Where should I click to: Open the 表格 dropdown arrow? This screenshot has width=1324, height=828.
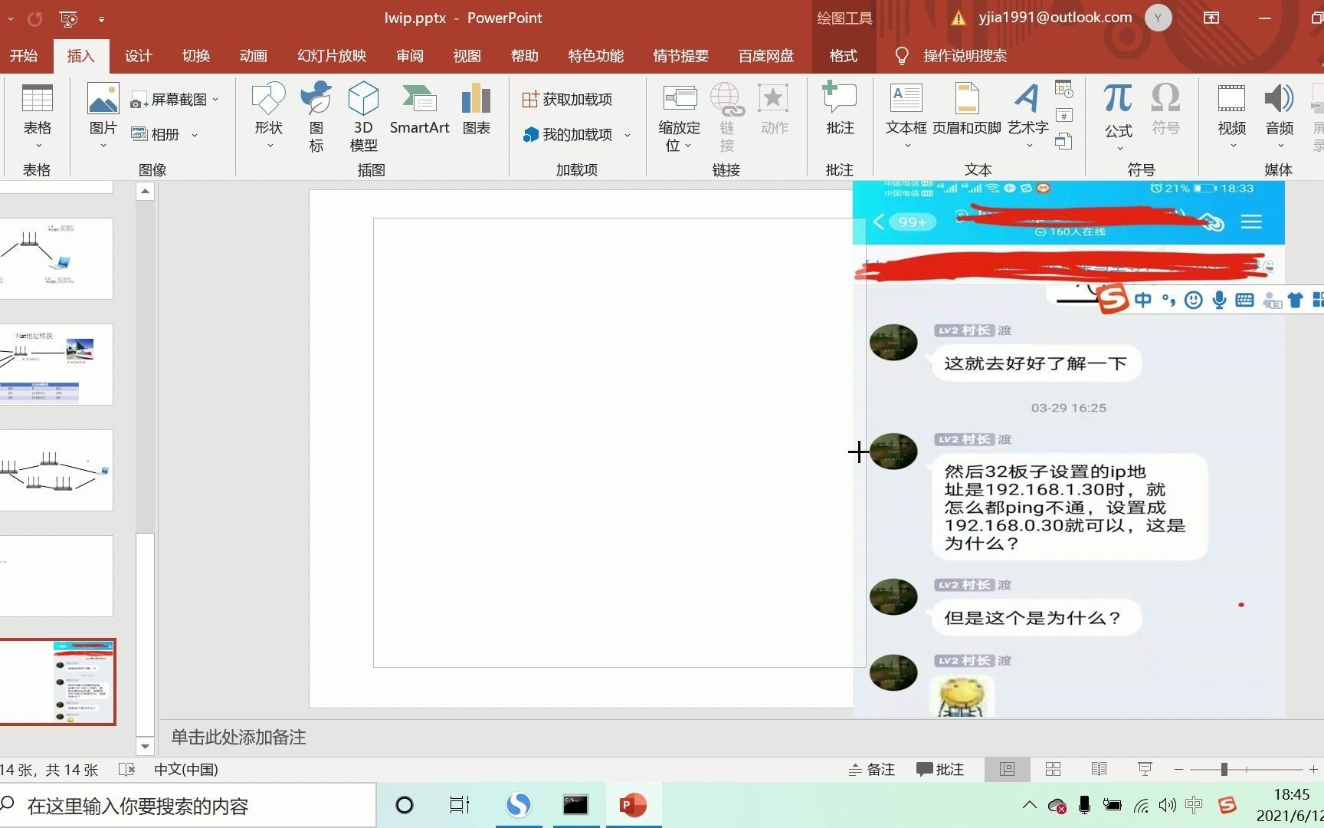(x=38, y=145)
